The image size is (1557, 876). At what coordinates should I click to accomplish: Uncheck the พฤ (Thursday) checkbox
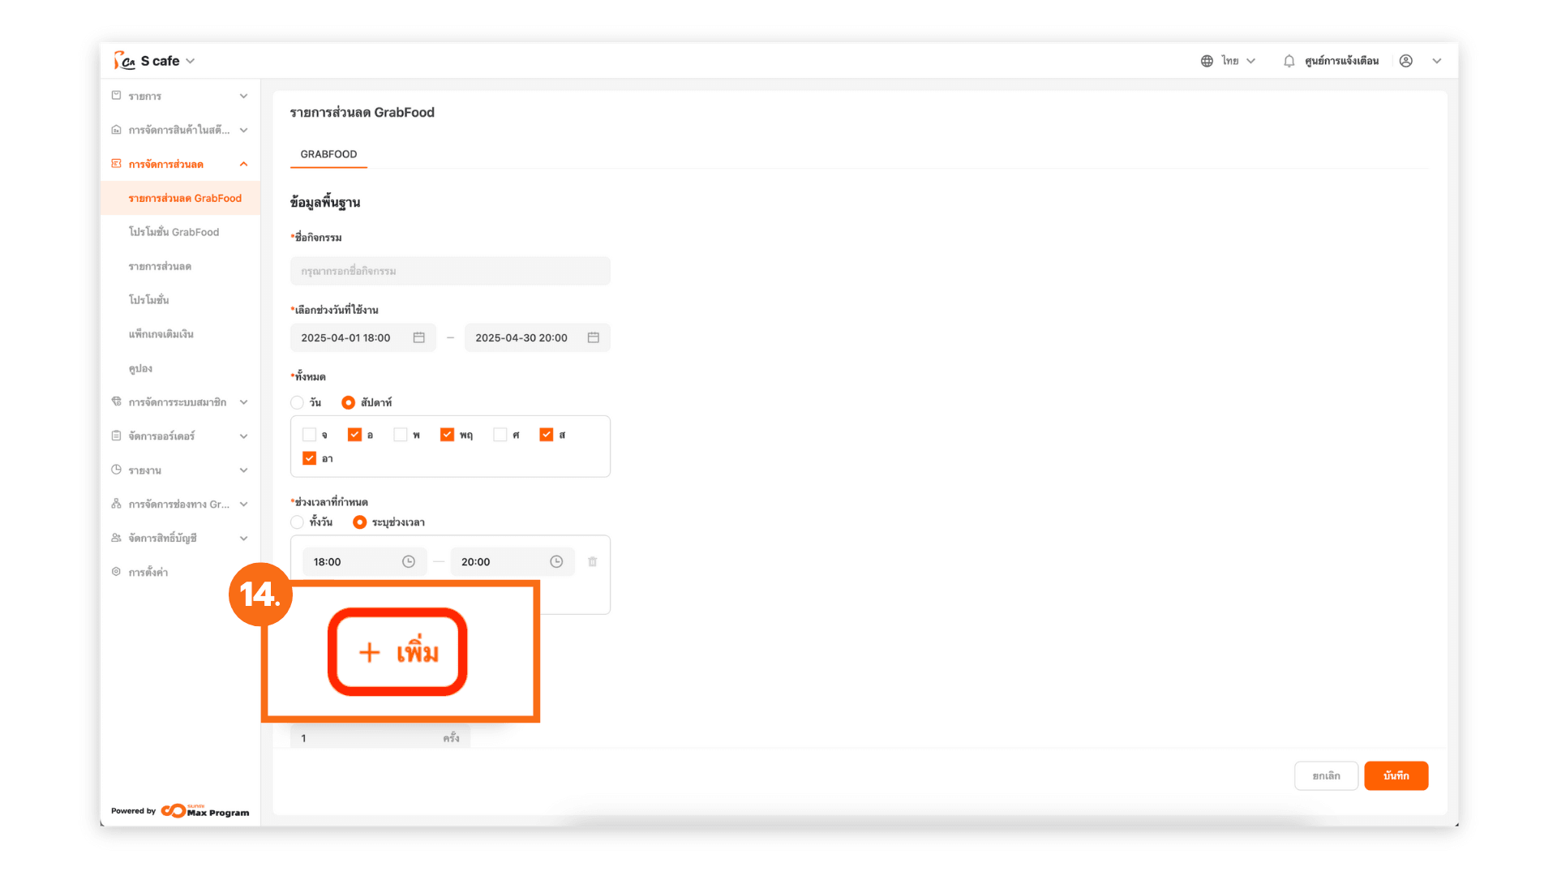447,435
